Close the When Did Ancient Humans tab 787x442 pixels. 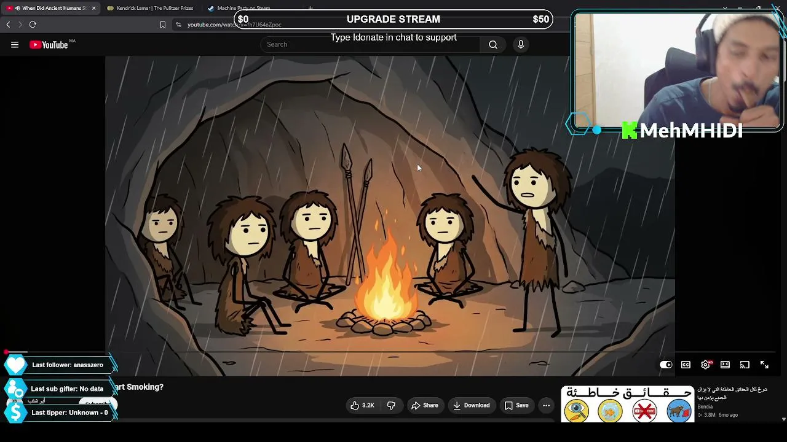click(93, 8)
